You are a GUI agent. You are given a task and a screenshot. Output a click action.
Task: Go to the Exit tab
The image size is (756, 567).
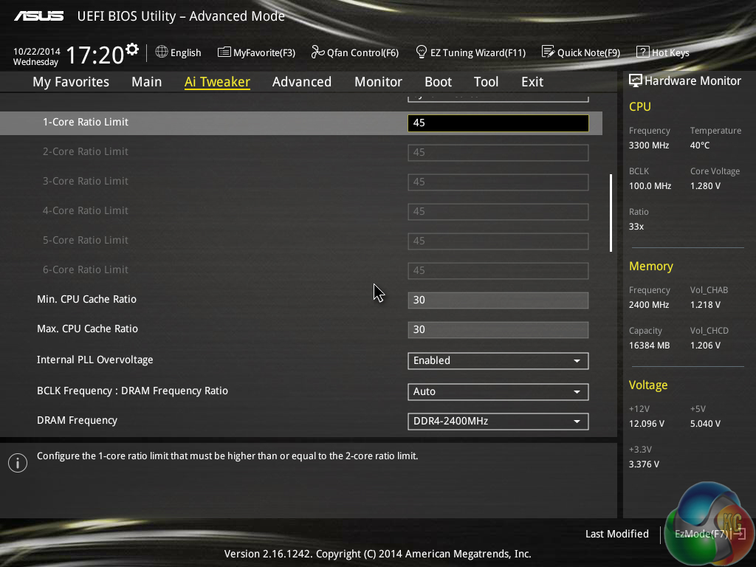tap(532, 82)
